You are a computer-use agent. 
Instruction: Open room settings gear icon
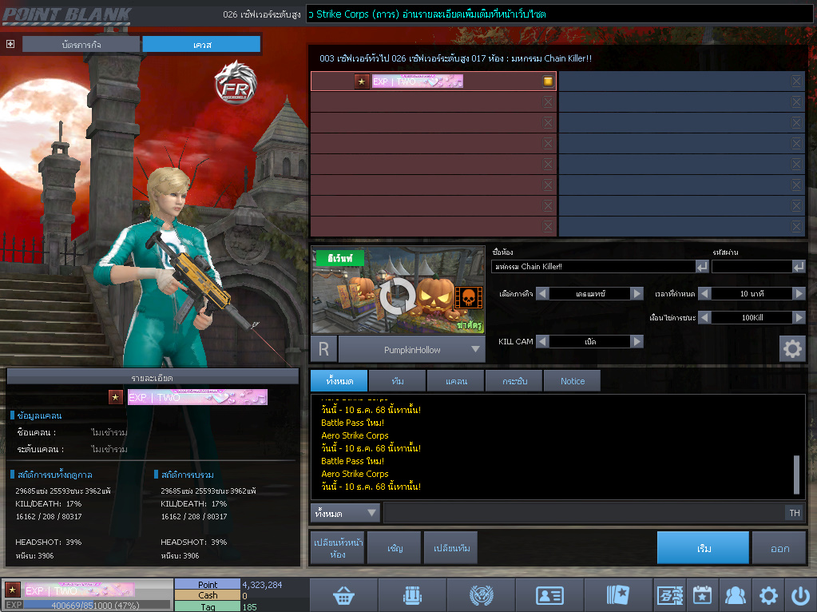[792, 349]
